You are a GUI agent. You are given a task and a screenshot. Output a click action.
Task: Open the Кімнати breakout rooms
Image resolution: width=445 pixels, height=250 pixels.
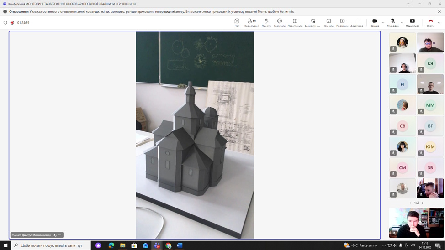click(328, 22)
